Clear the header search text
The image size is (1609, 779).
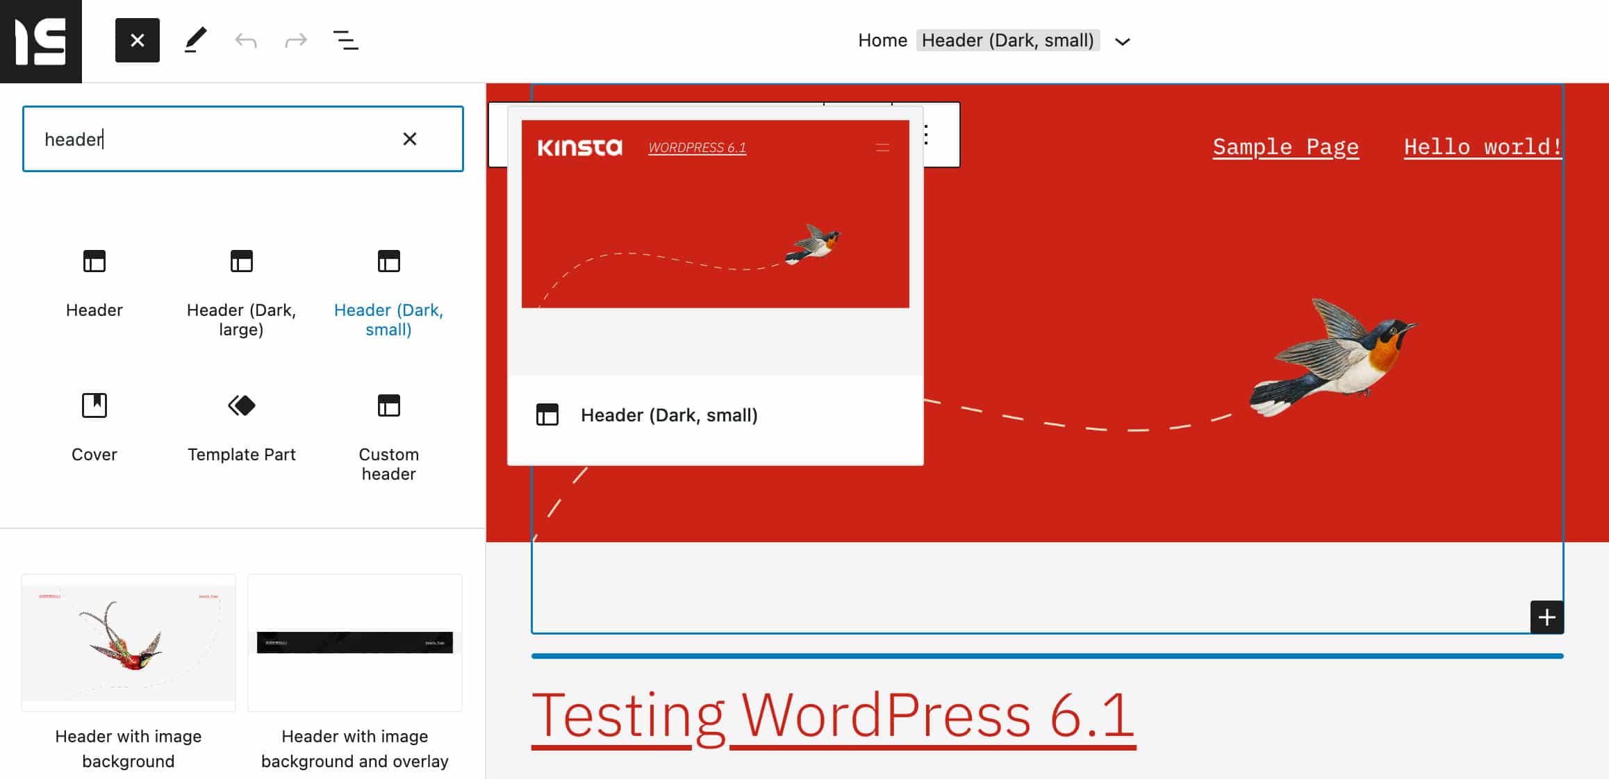pyautogui.click(x=411, y=139)
